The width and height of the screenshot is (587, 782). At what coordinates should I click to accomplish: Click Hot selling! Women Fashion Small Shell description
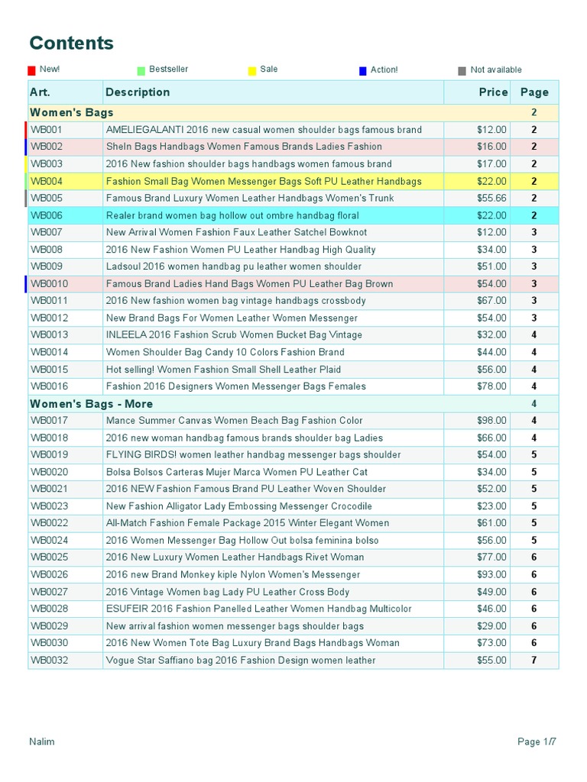pos(223,370)
